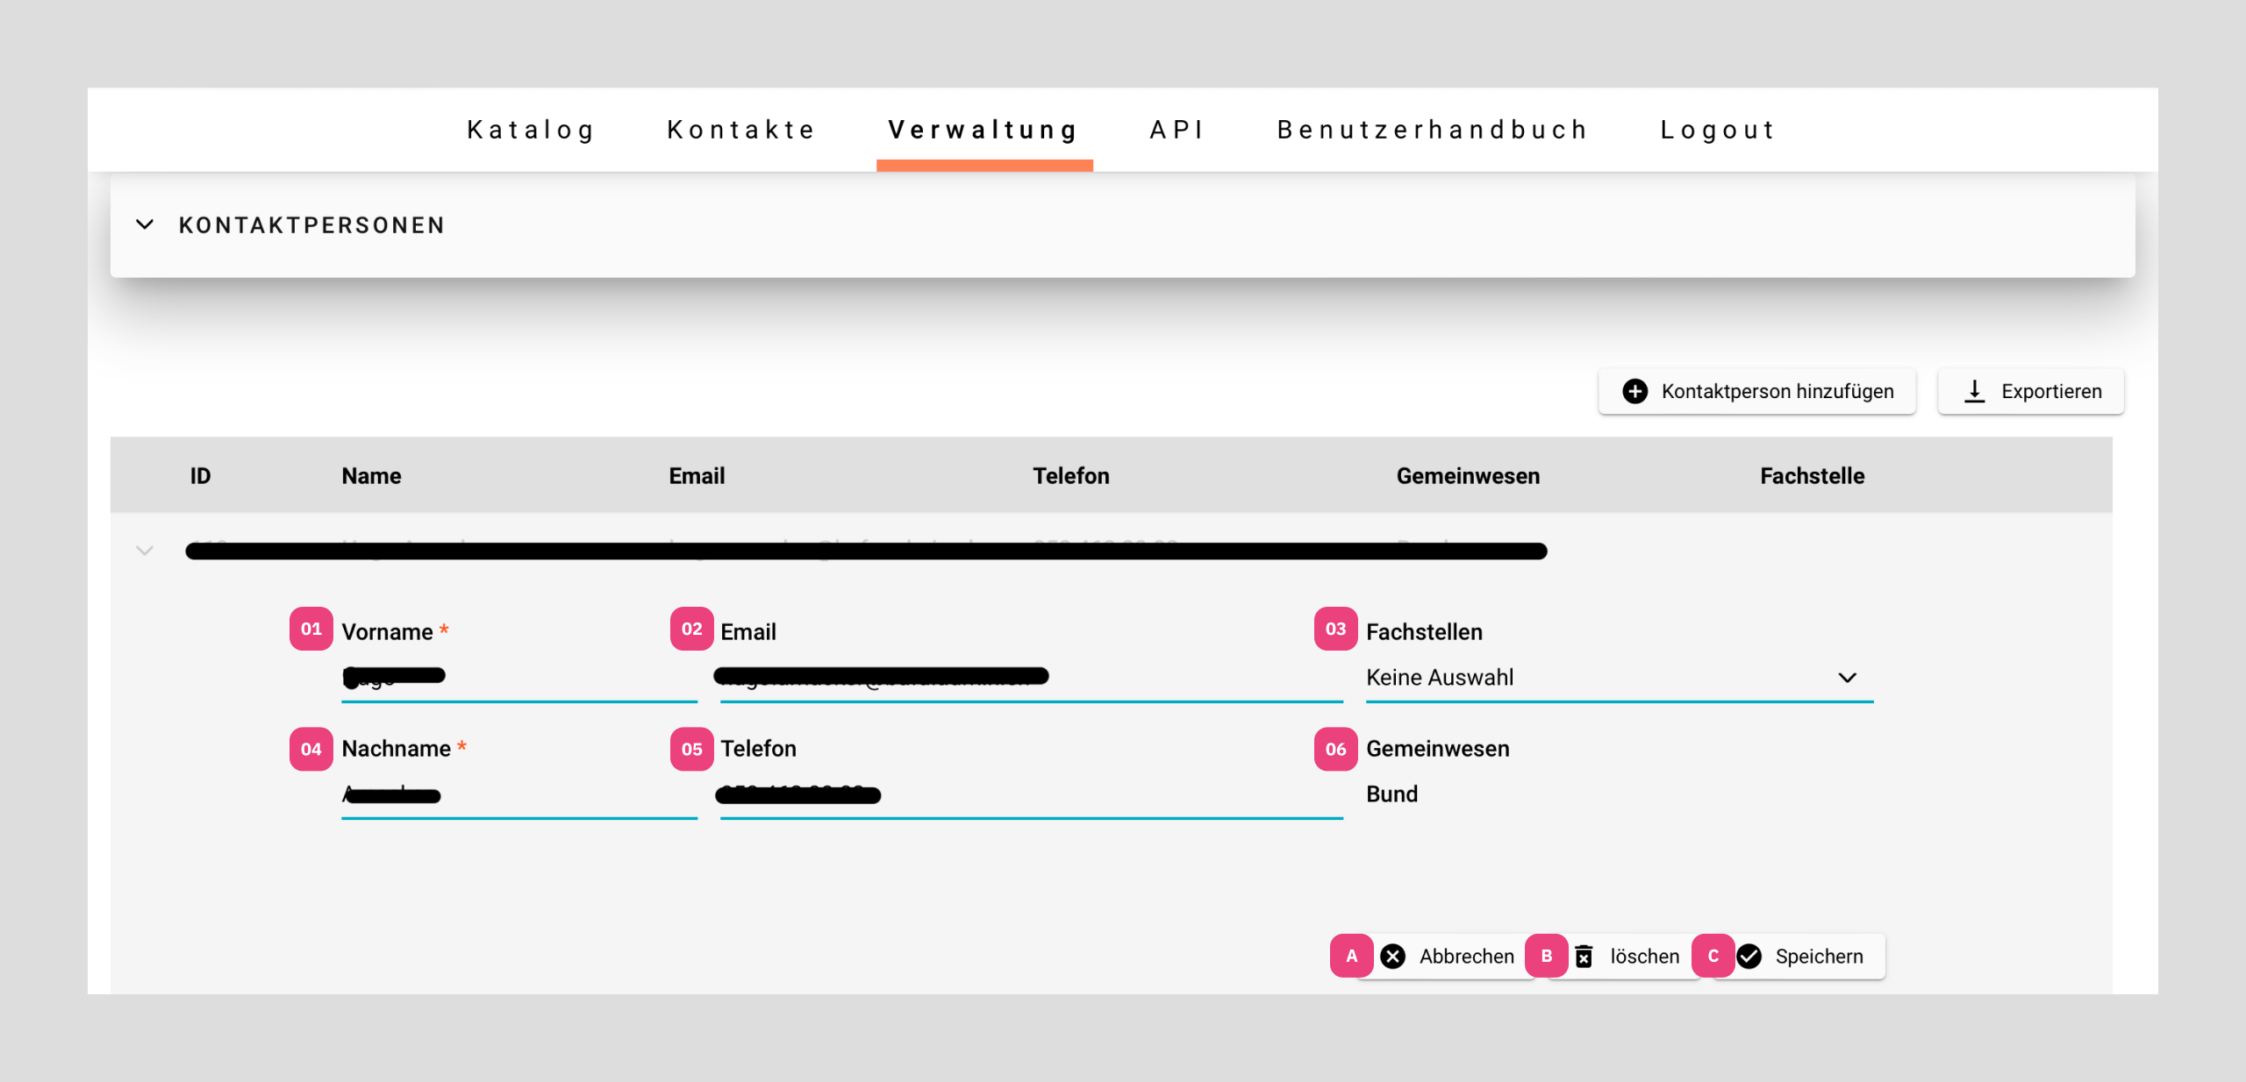2246x1082 pixels.
Task: Collapse the expanded contact row chevron
Action: click(x=145, y=551)
